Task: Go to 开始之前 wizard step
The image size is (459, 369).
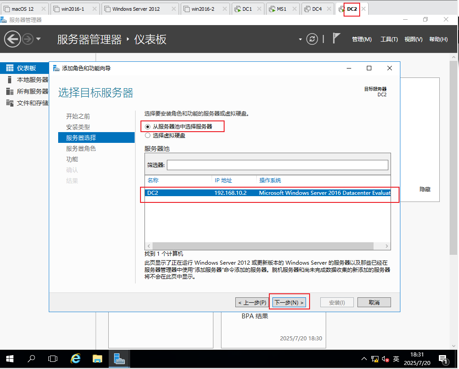Action: 78,116
